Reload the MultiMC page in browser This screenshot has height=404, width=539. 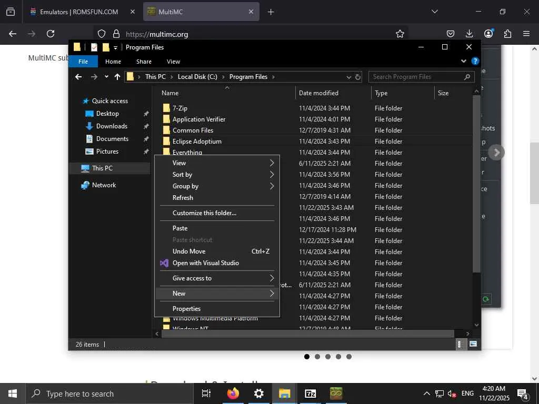click(51, 34)
